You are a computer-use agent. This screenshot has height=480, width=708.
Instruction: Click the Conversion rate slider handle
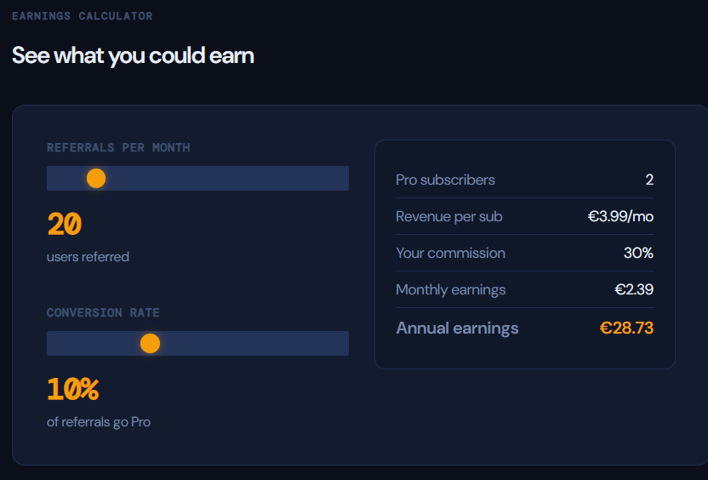click(150, 343)
